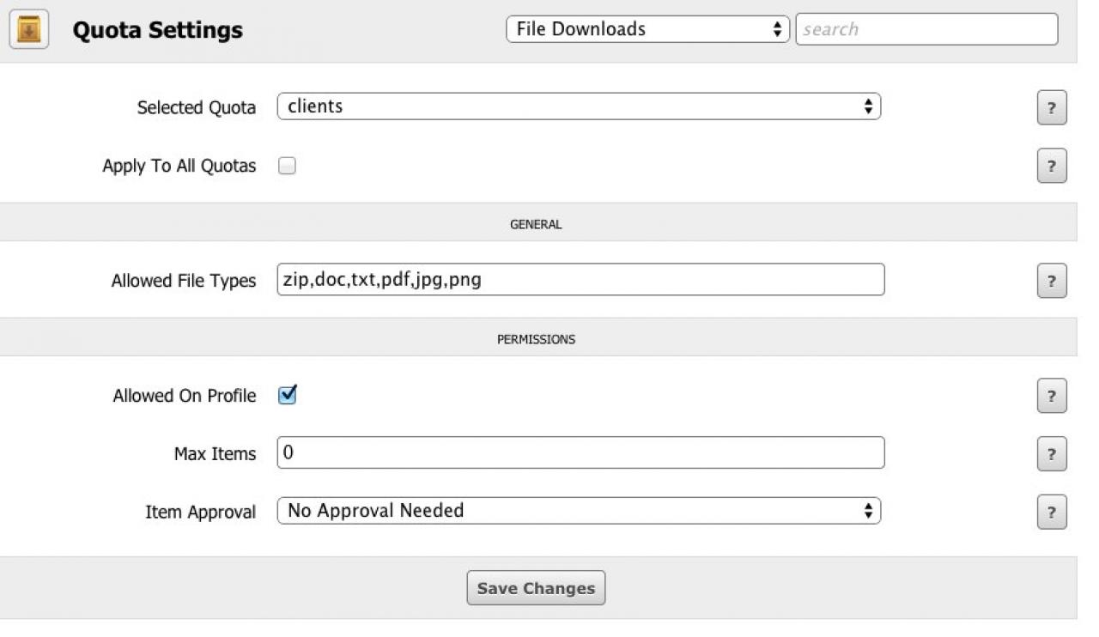Click the GENERAL section header
This screenshot has width=1099, height=637.
pos(536,224)
